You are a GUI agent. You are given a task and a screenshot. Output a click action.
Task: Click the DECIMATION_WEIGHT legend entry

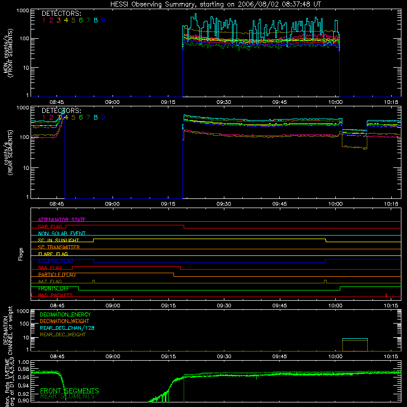tap(65, 322)
